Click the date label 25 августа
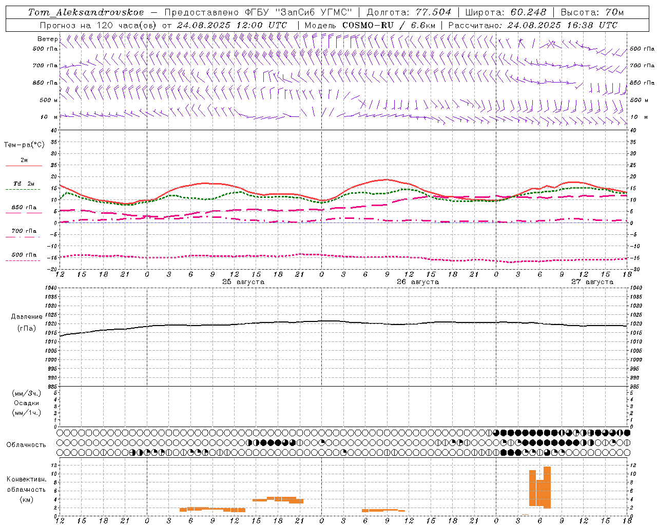The image size is (657, 525). coord(243,282)
